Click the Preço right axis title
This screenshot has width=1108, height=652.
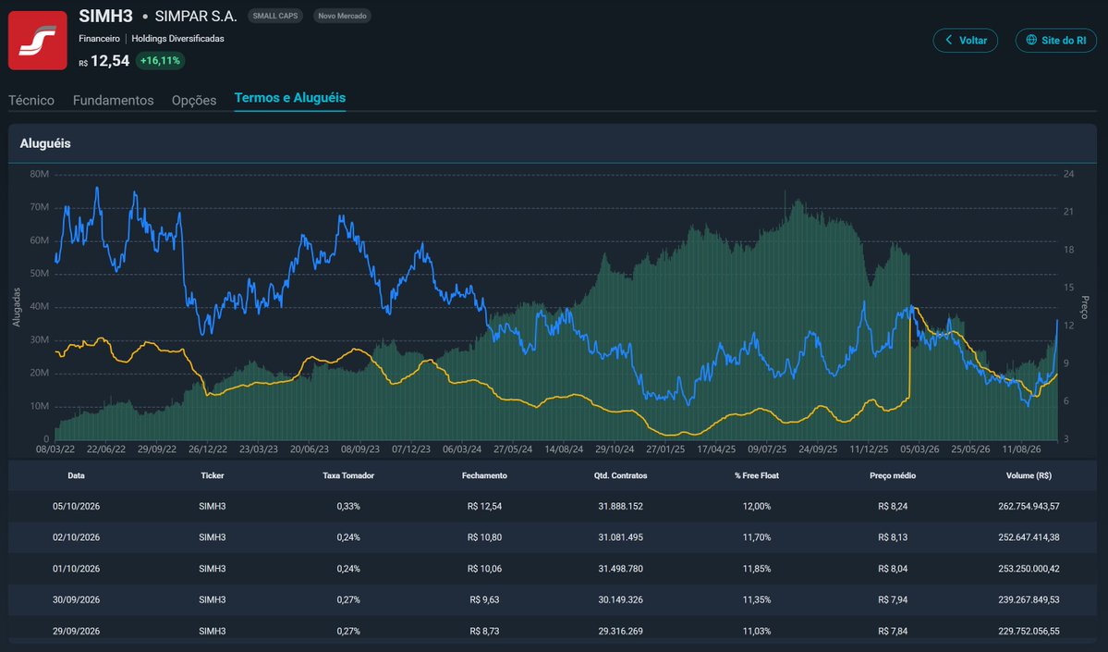1085,307
